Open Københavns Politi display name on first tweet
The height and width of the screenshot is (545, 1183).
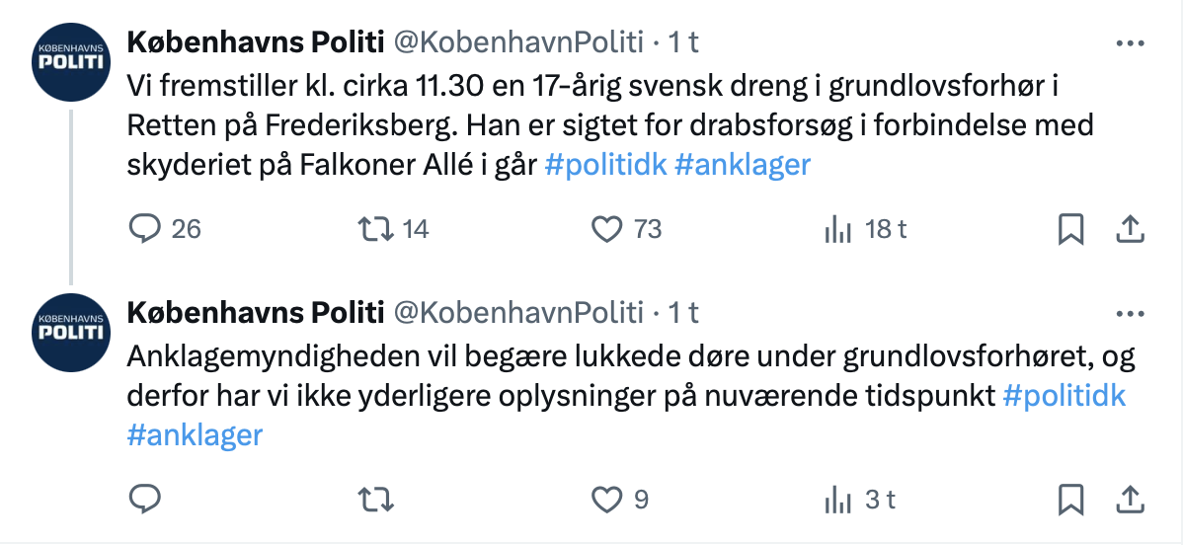256,42
